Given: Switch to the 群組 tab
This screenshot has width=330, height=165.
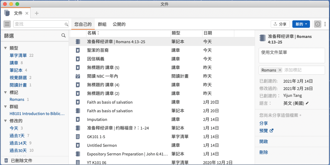Looking at the screenshot, I should 102,24.
